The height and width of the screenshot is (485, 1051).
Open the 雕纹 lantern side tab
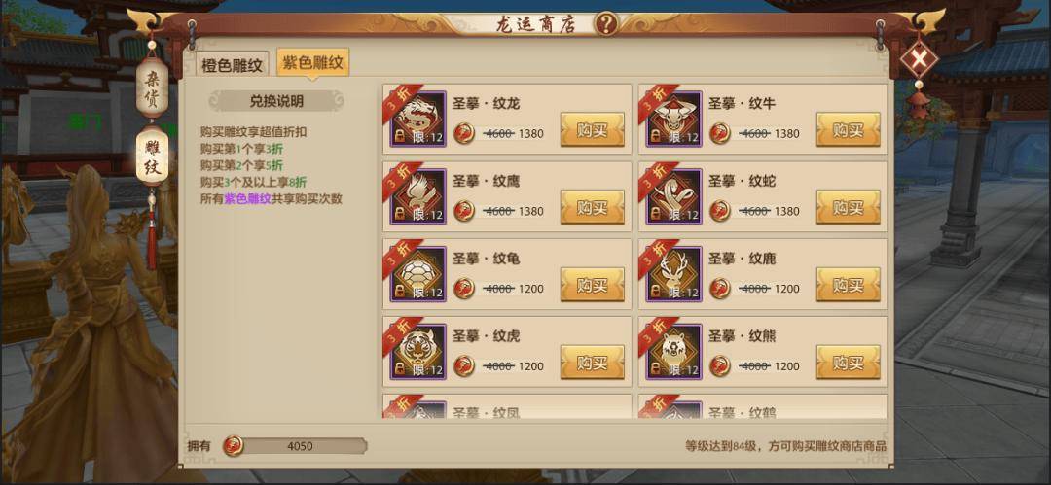(x=152, y=156)
